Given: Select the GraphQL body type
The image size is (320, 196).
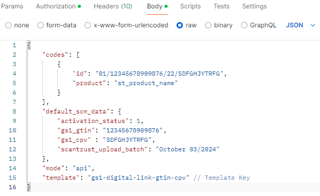Looking at the screenshot, I should (x=244, y=25).
